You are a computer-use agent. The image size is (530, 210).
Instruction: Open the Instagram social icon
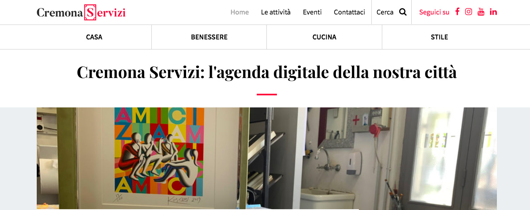[469, 12]
